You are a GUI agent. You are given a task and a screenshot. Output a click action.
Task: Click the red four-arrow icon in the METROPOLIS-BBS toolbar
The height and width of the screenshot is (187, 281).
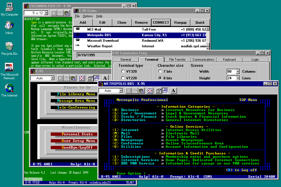coord(150,90)
